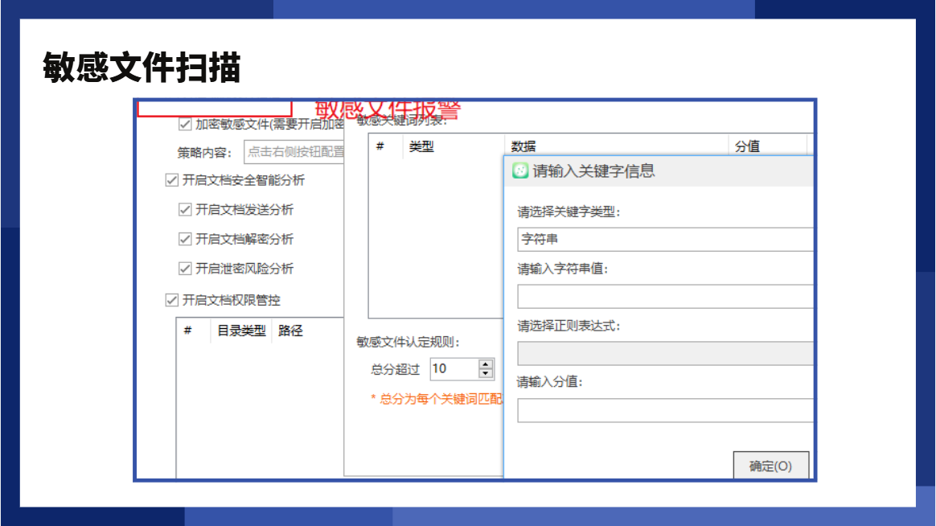Click the 路径 column header
Screen dimensions: 936x526
(291, 331)
